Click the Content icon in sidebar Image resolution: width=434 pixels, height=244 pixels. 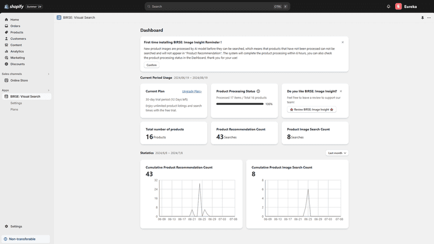(6, 45)
